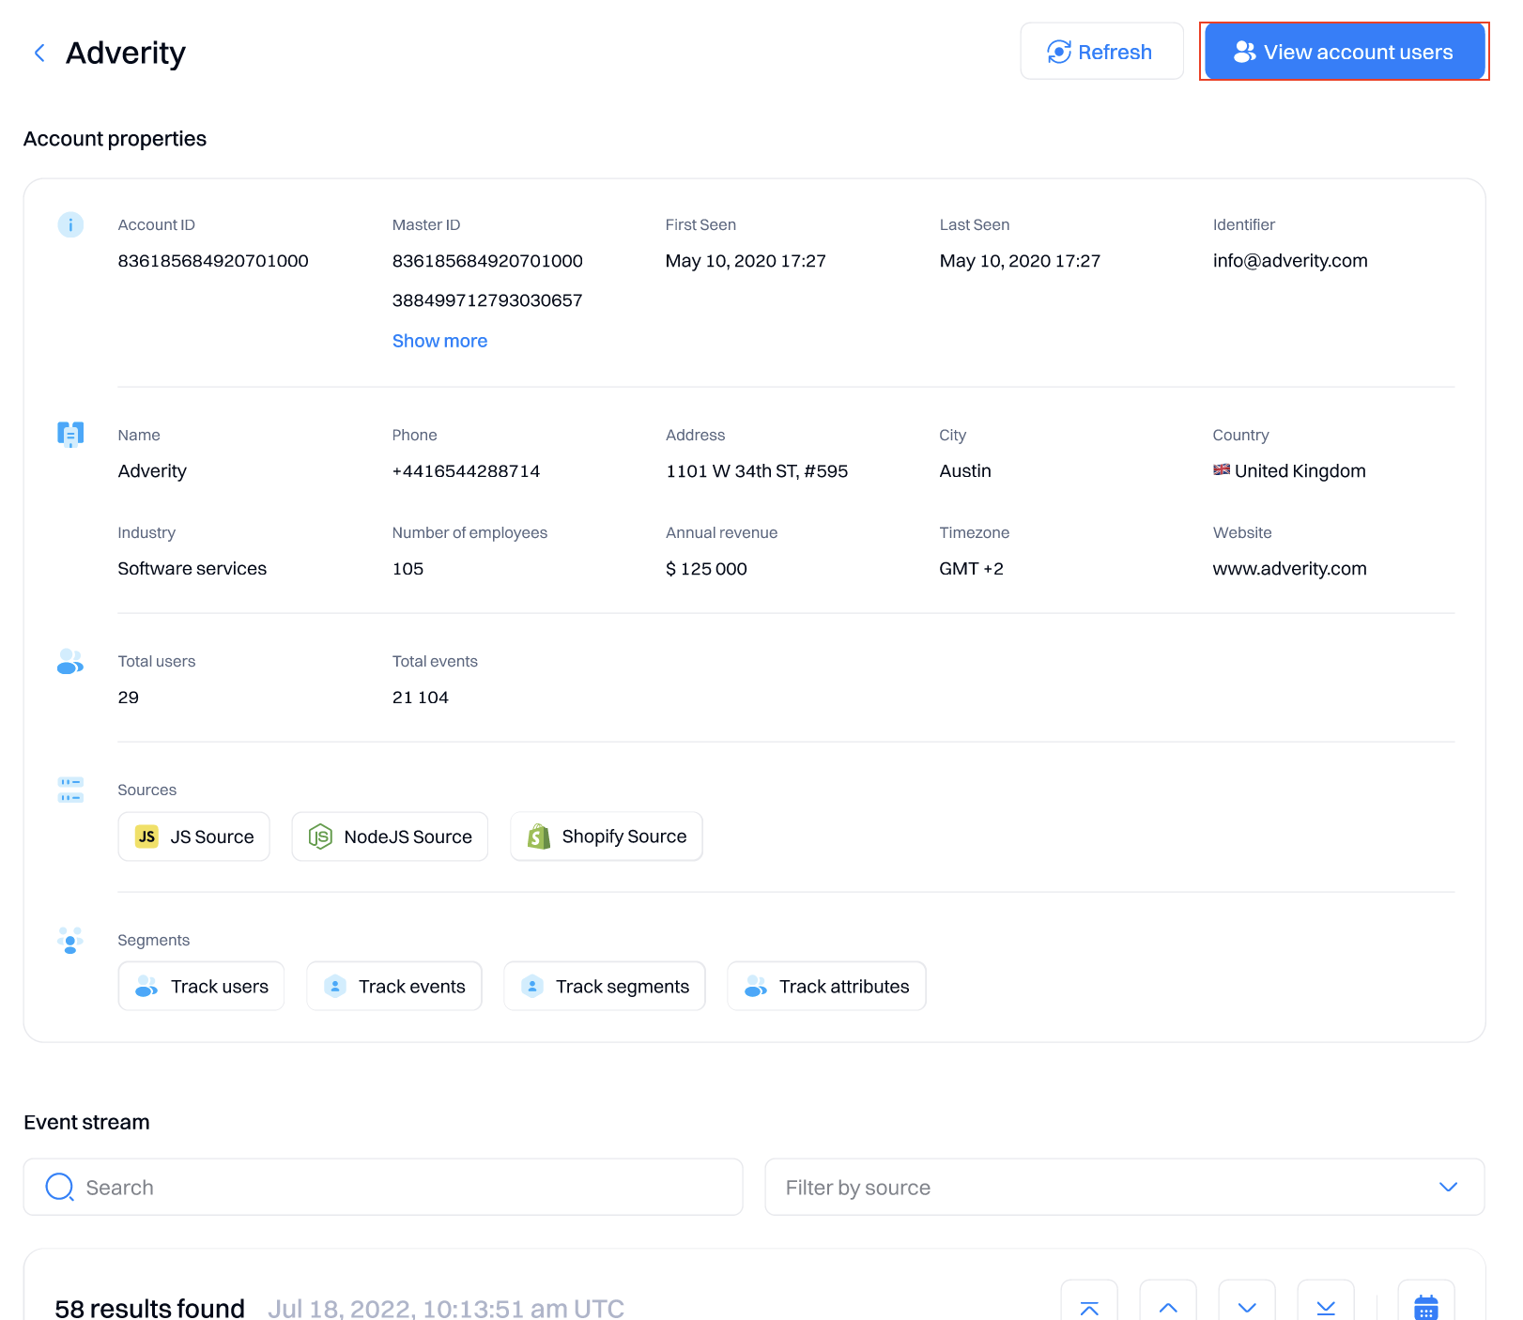1523x1320 pixels.
Task: Click the event stream Search field
Action: click(x=383, y=1187)
